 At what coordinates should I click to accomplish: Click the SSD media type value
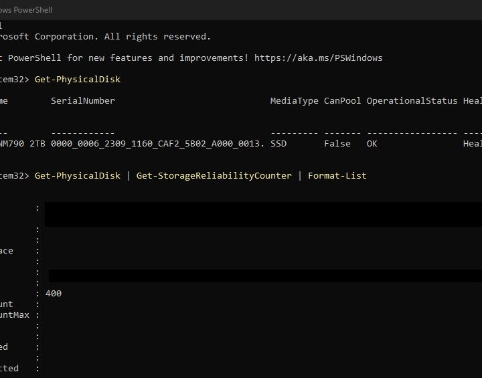coord(278,144)
